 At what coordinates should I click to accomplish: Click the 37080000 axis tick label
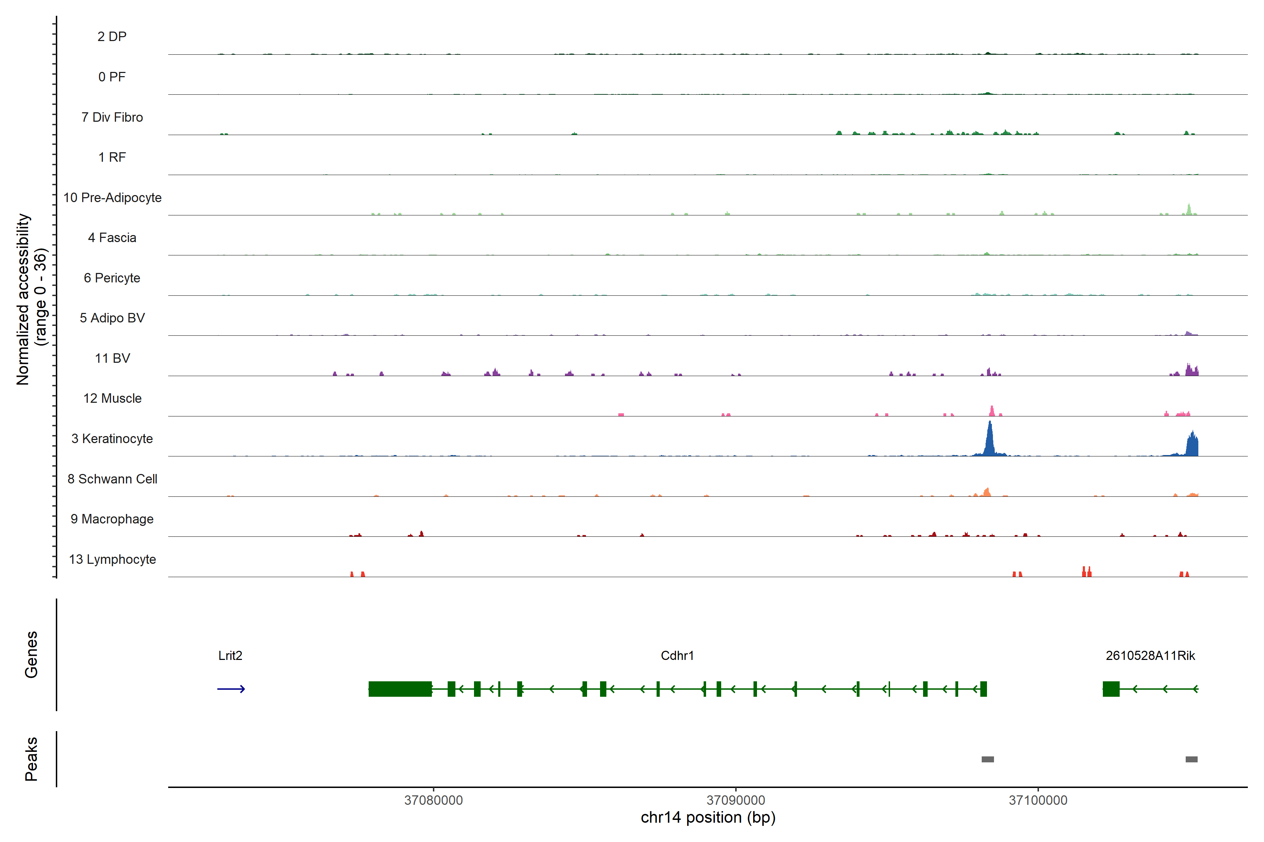coord(433,800)
